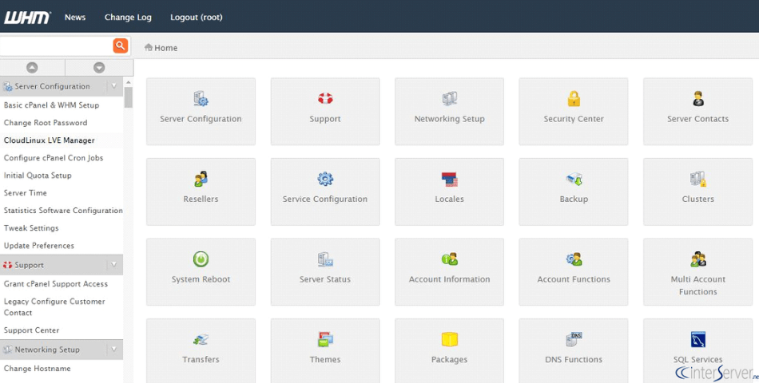This screenshot has height=383, width=759.
Task: Open CloudLinux LVE Manager sidebar link
Action: (49, 140)
